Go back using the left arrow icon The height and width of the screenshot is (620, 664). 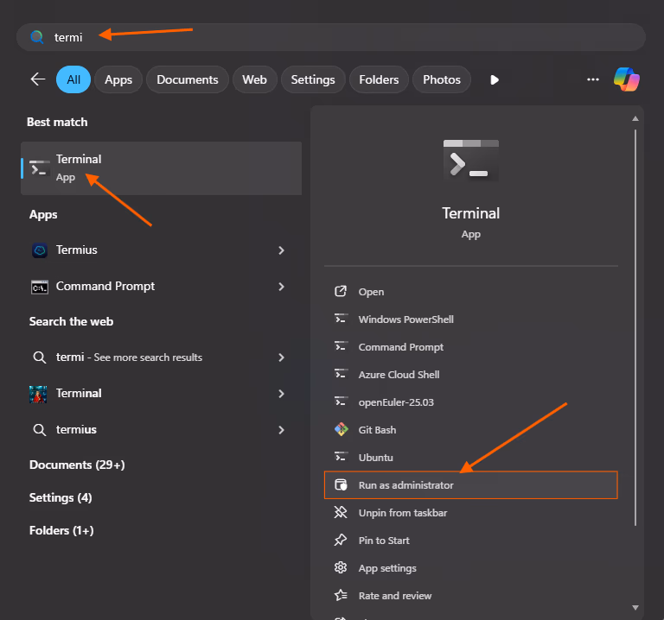click(x=38, y=79)
